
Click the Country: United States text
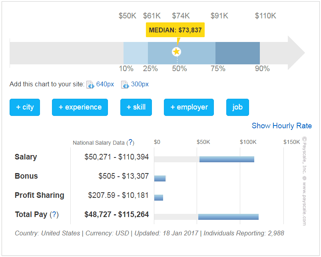pos(47,233)
